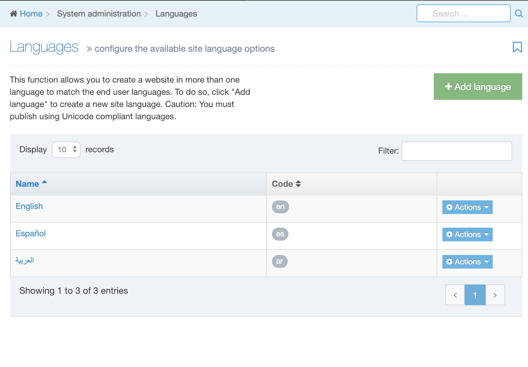Click the en language code badge
The height and width of the screenshot is (367, 528).
pyautogui.click(x=280, y=207)
